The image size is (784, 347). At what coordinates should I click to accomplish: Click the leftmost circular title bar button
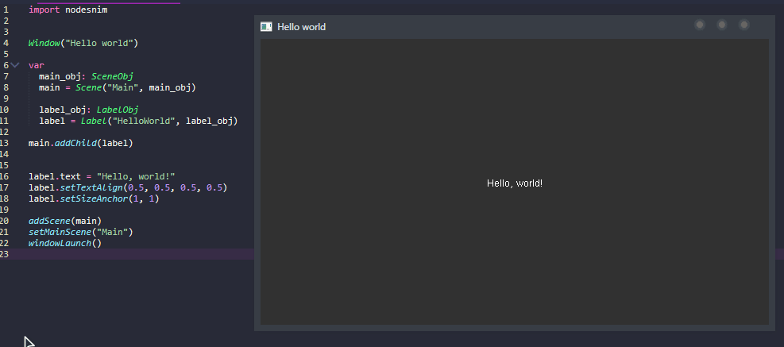[x=700, y=25]
